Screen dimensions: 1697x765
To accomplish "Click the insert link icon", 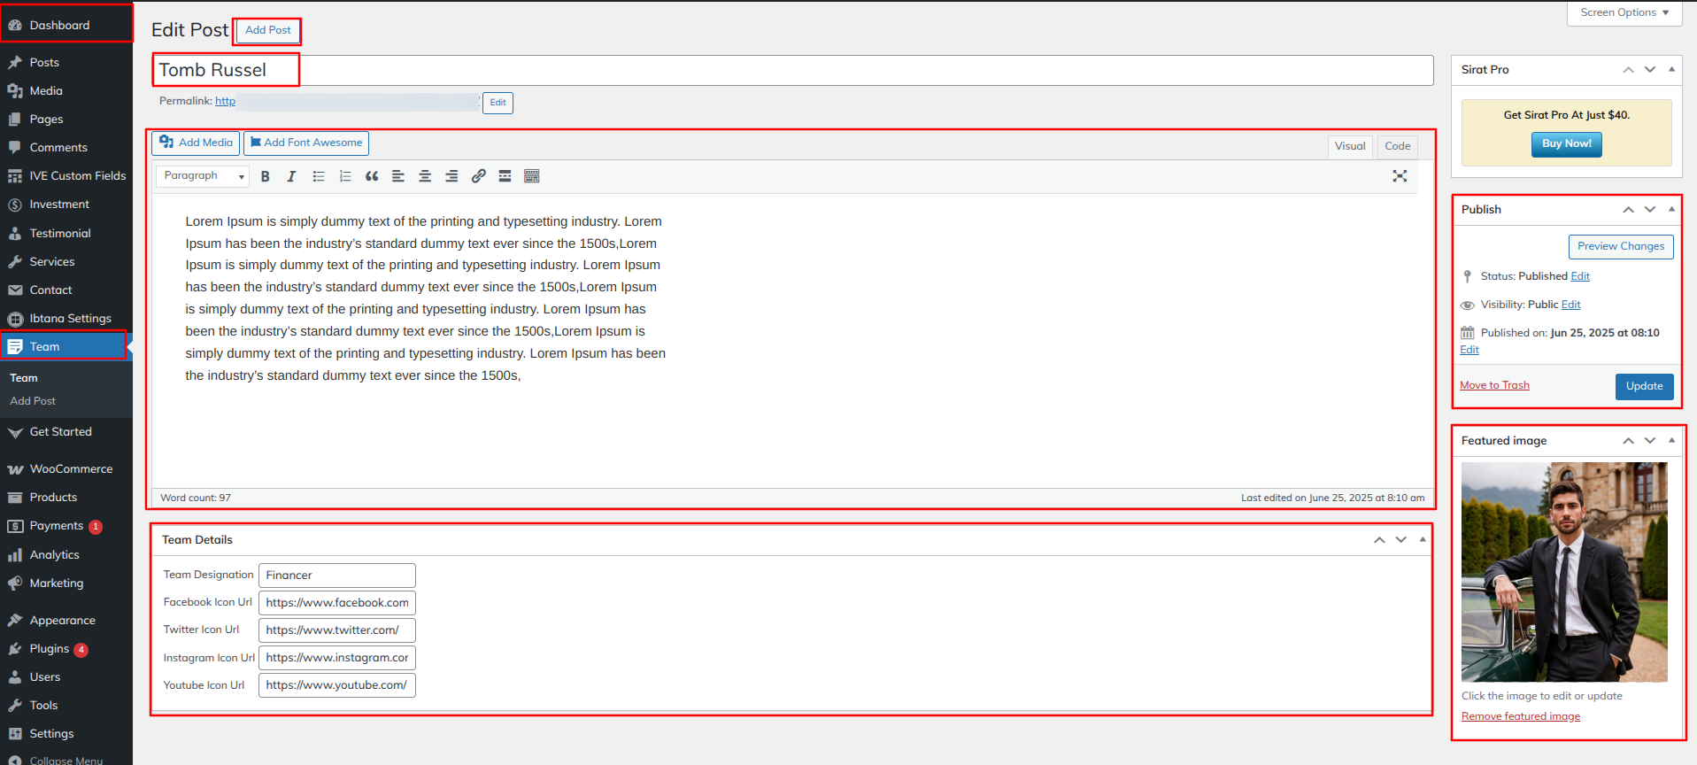I will click(x=478, y=176).
